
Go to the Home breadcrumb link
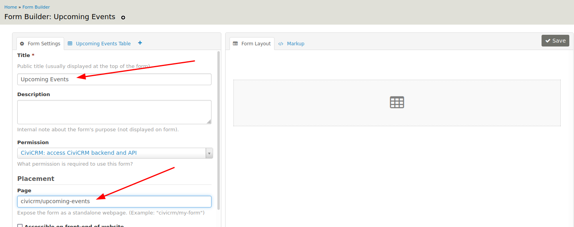pos(11,7)
